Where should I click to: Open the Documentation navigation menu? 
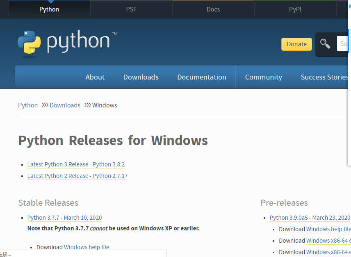click(x=202, y=77)
